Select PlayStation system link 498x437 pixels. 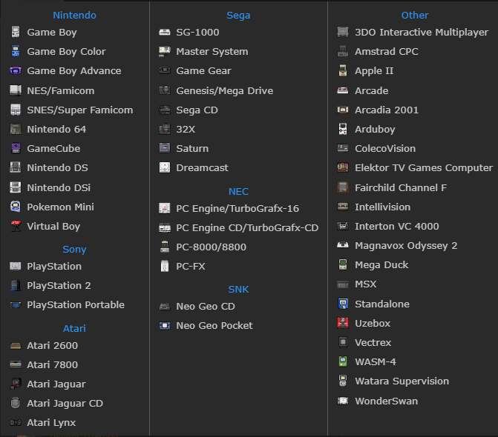(x=54, y=267)
